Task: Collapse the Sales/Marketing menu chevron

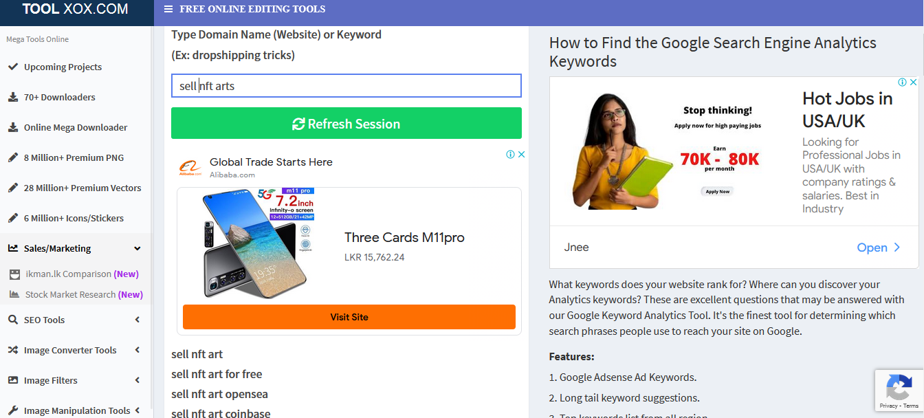Action: tap(137, 249)
